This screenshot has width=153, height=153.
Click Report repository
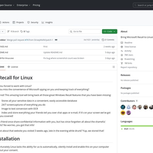(x=129, y=67)
